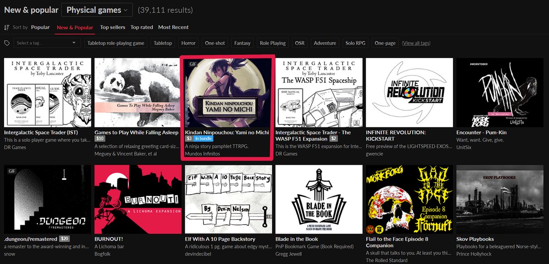Open the Intergalactic Space Trader (IST) cover thumbnail
Screen dimensions: 549x264
pos(48,92)
